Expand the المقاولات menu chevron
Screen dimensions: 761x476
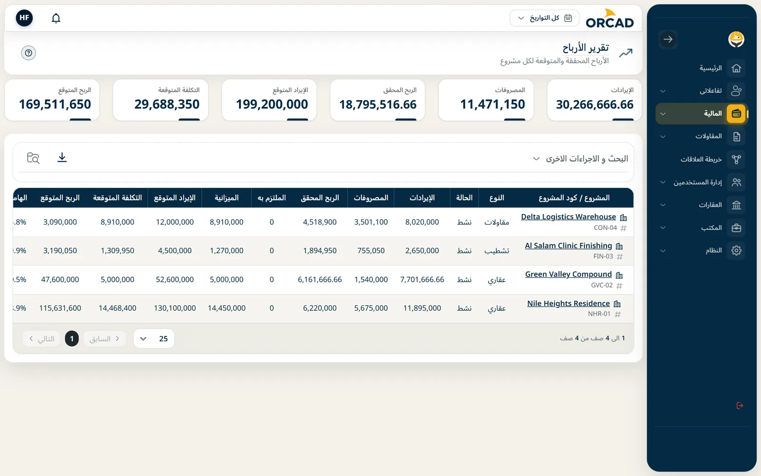(x=663, y=137)
